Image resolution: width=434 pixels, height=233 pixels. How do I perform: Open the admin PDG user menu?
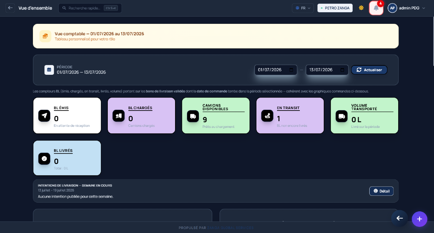[407, 8]
